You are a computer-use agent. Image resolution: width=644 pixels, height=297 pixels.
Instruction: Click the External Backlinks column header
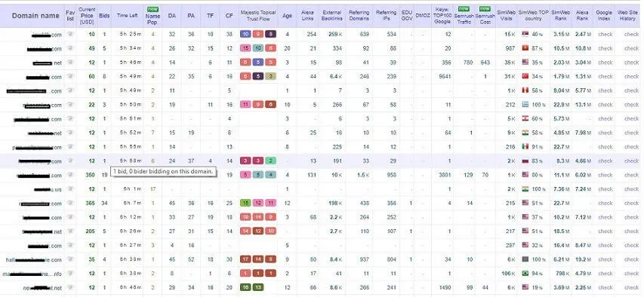coord(332,16)
